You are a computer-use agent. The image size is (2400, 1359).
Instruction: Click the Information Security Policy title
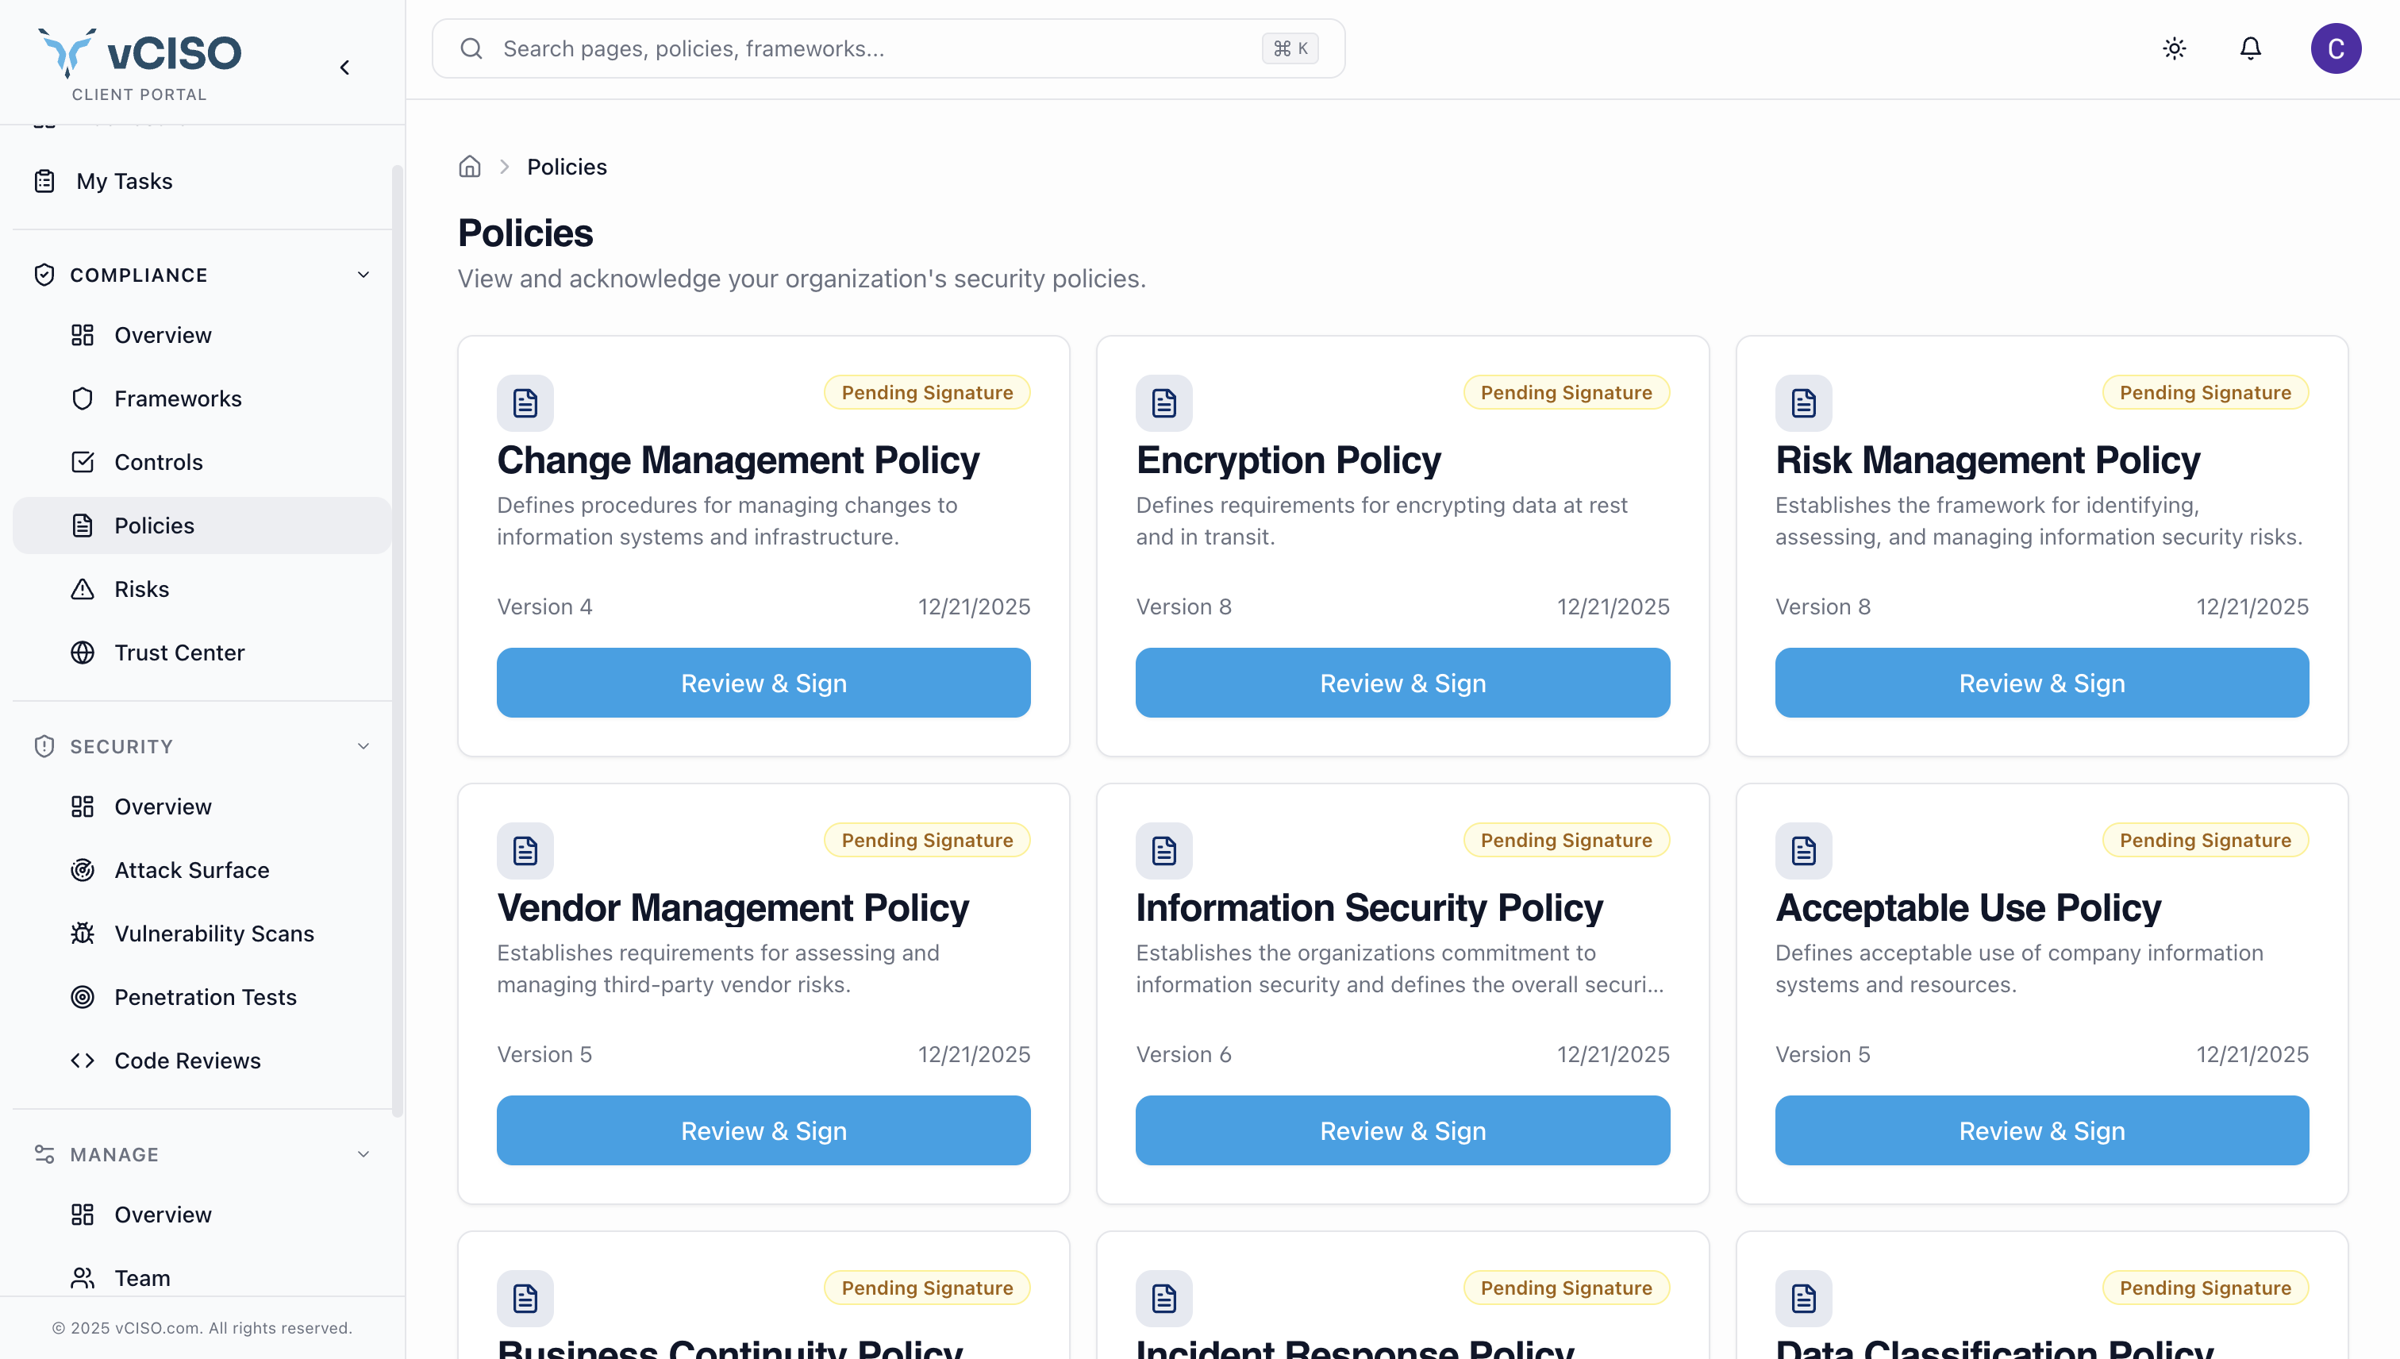pyautogui.click(x=1369, y=907)
